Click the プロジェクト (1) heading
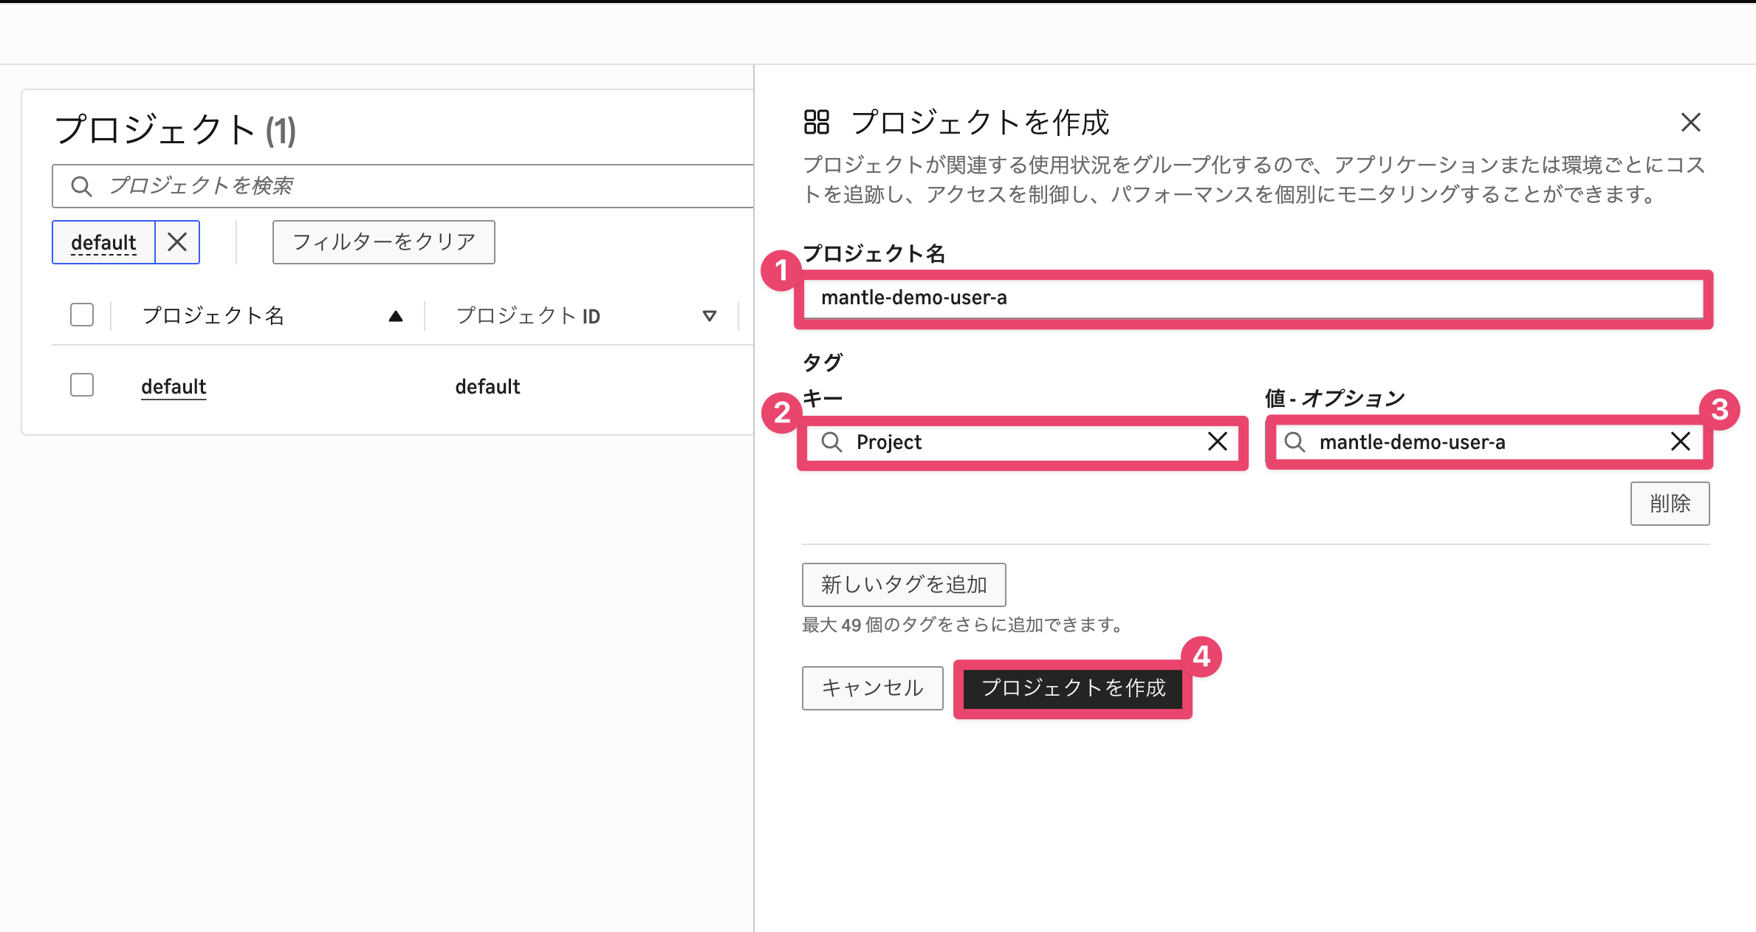 coord(175,130)
